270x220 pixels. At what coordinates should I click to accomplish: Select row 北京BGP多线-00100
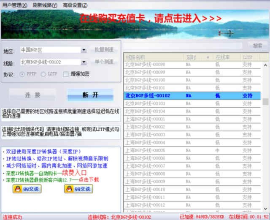(x=192, y=80)
